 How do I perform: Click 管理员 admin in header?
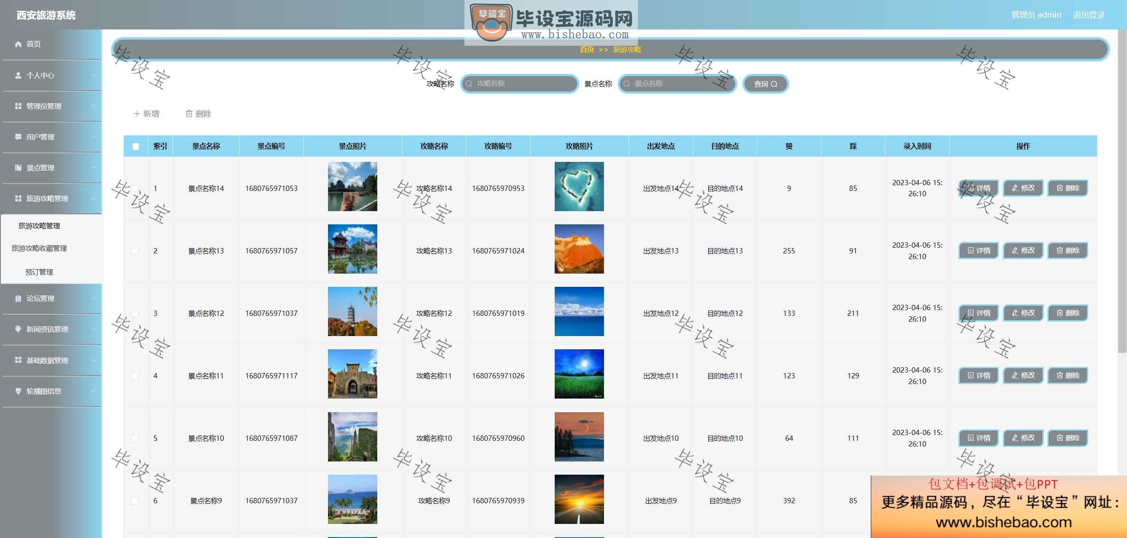[x=1036, y=15]
